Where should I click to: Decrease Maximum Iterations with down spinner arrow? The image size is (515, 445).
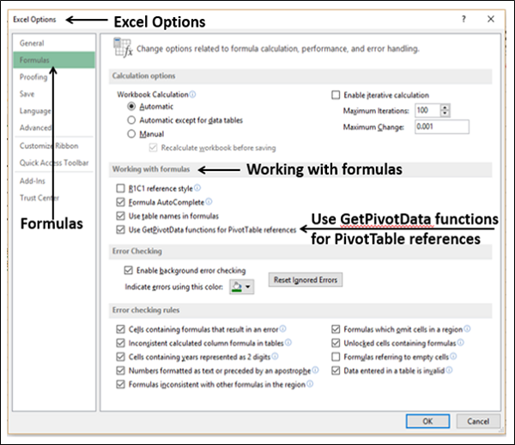445,113
